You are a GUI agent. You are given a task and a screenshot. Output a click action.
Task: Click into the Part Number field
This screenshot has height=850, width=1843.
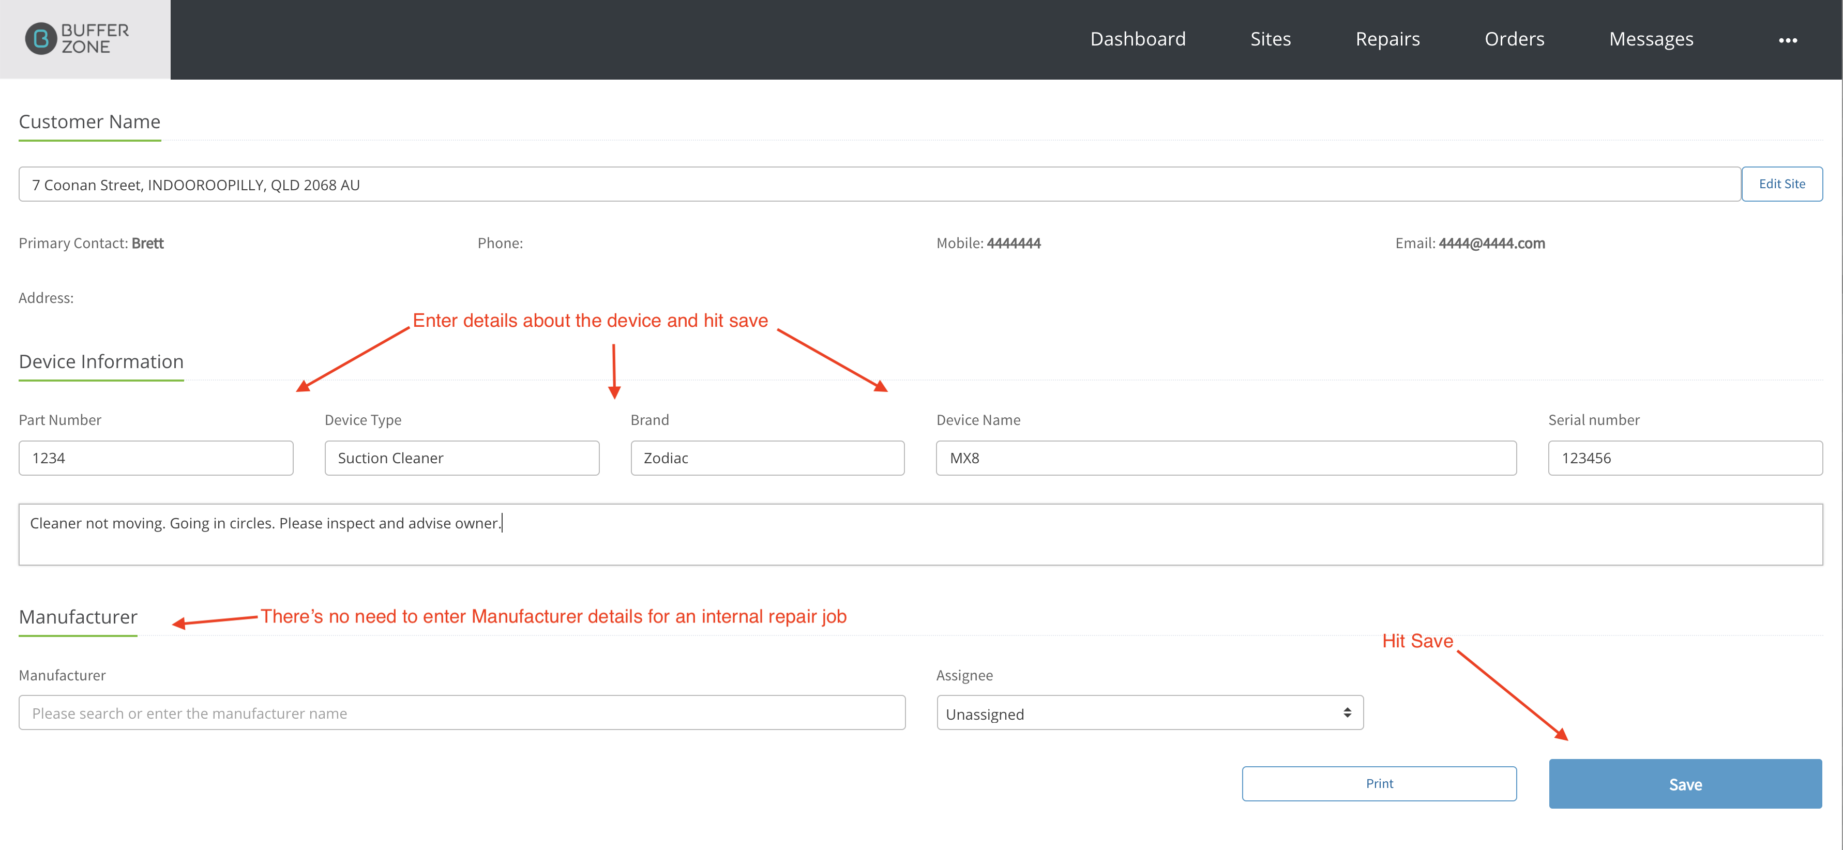[156, 458]
